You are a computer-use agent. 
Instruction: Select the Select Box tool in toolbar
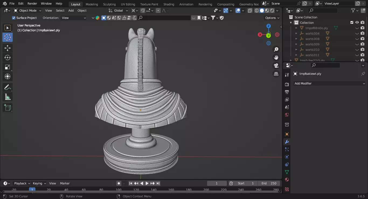click(8, 28)
